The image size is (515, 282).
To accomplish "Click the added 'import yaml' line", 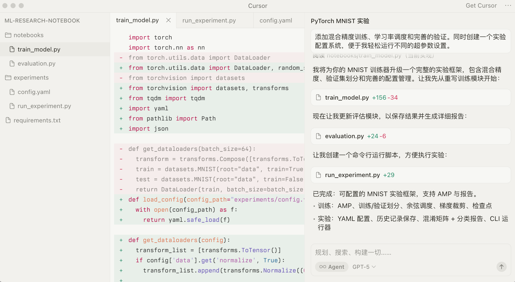I will click(209, 108).
